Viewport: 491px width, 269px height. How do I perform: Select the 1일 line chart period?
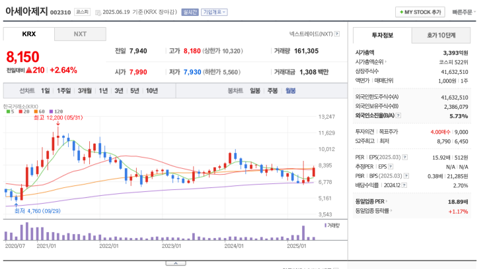pos(46,90)
